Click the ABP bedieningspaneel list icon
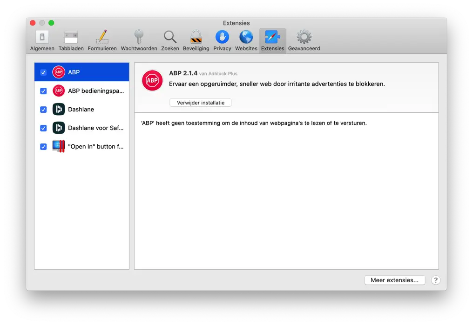 (x=59, y=91)
